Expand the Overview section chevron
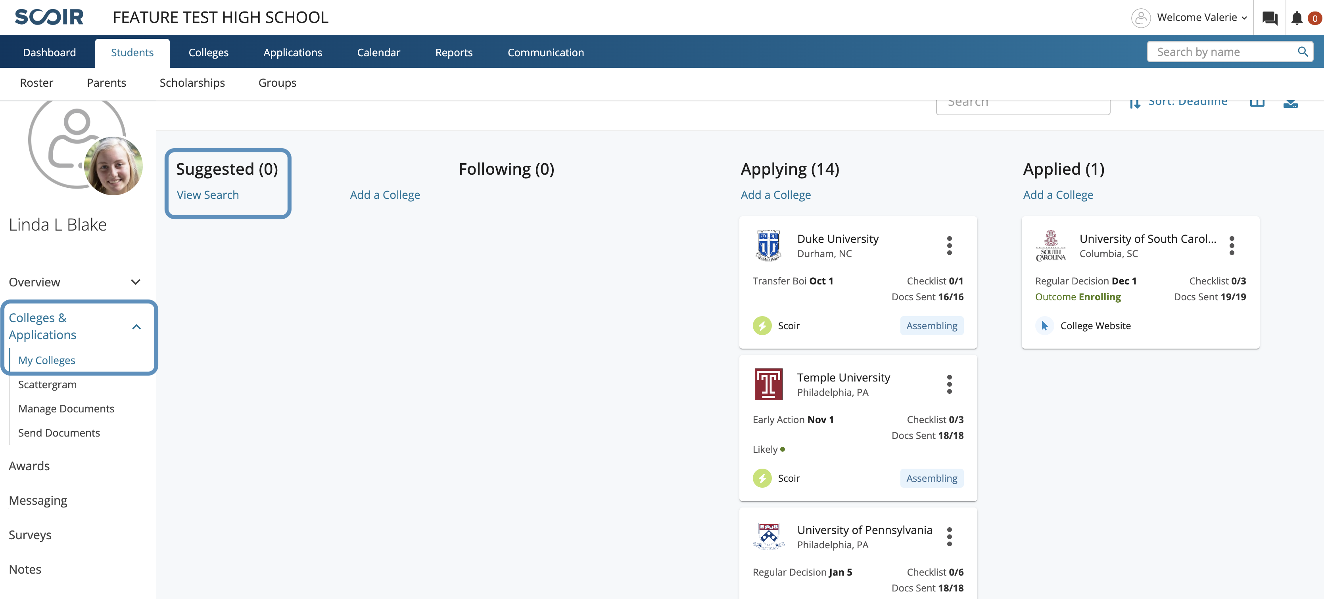The height and width of the screenshot is (599, 1324). click(136, 282)
